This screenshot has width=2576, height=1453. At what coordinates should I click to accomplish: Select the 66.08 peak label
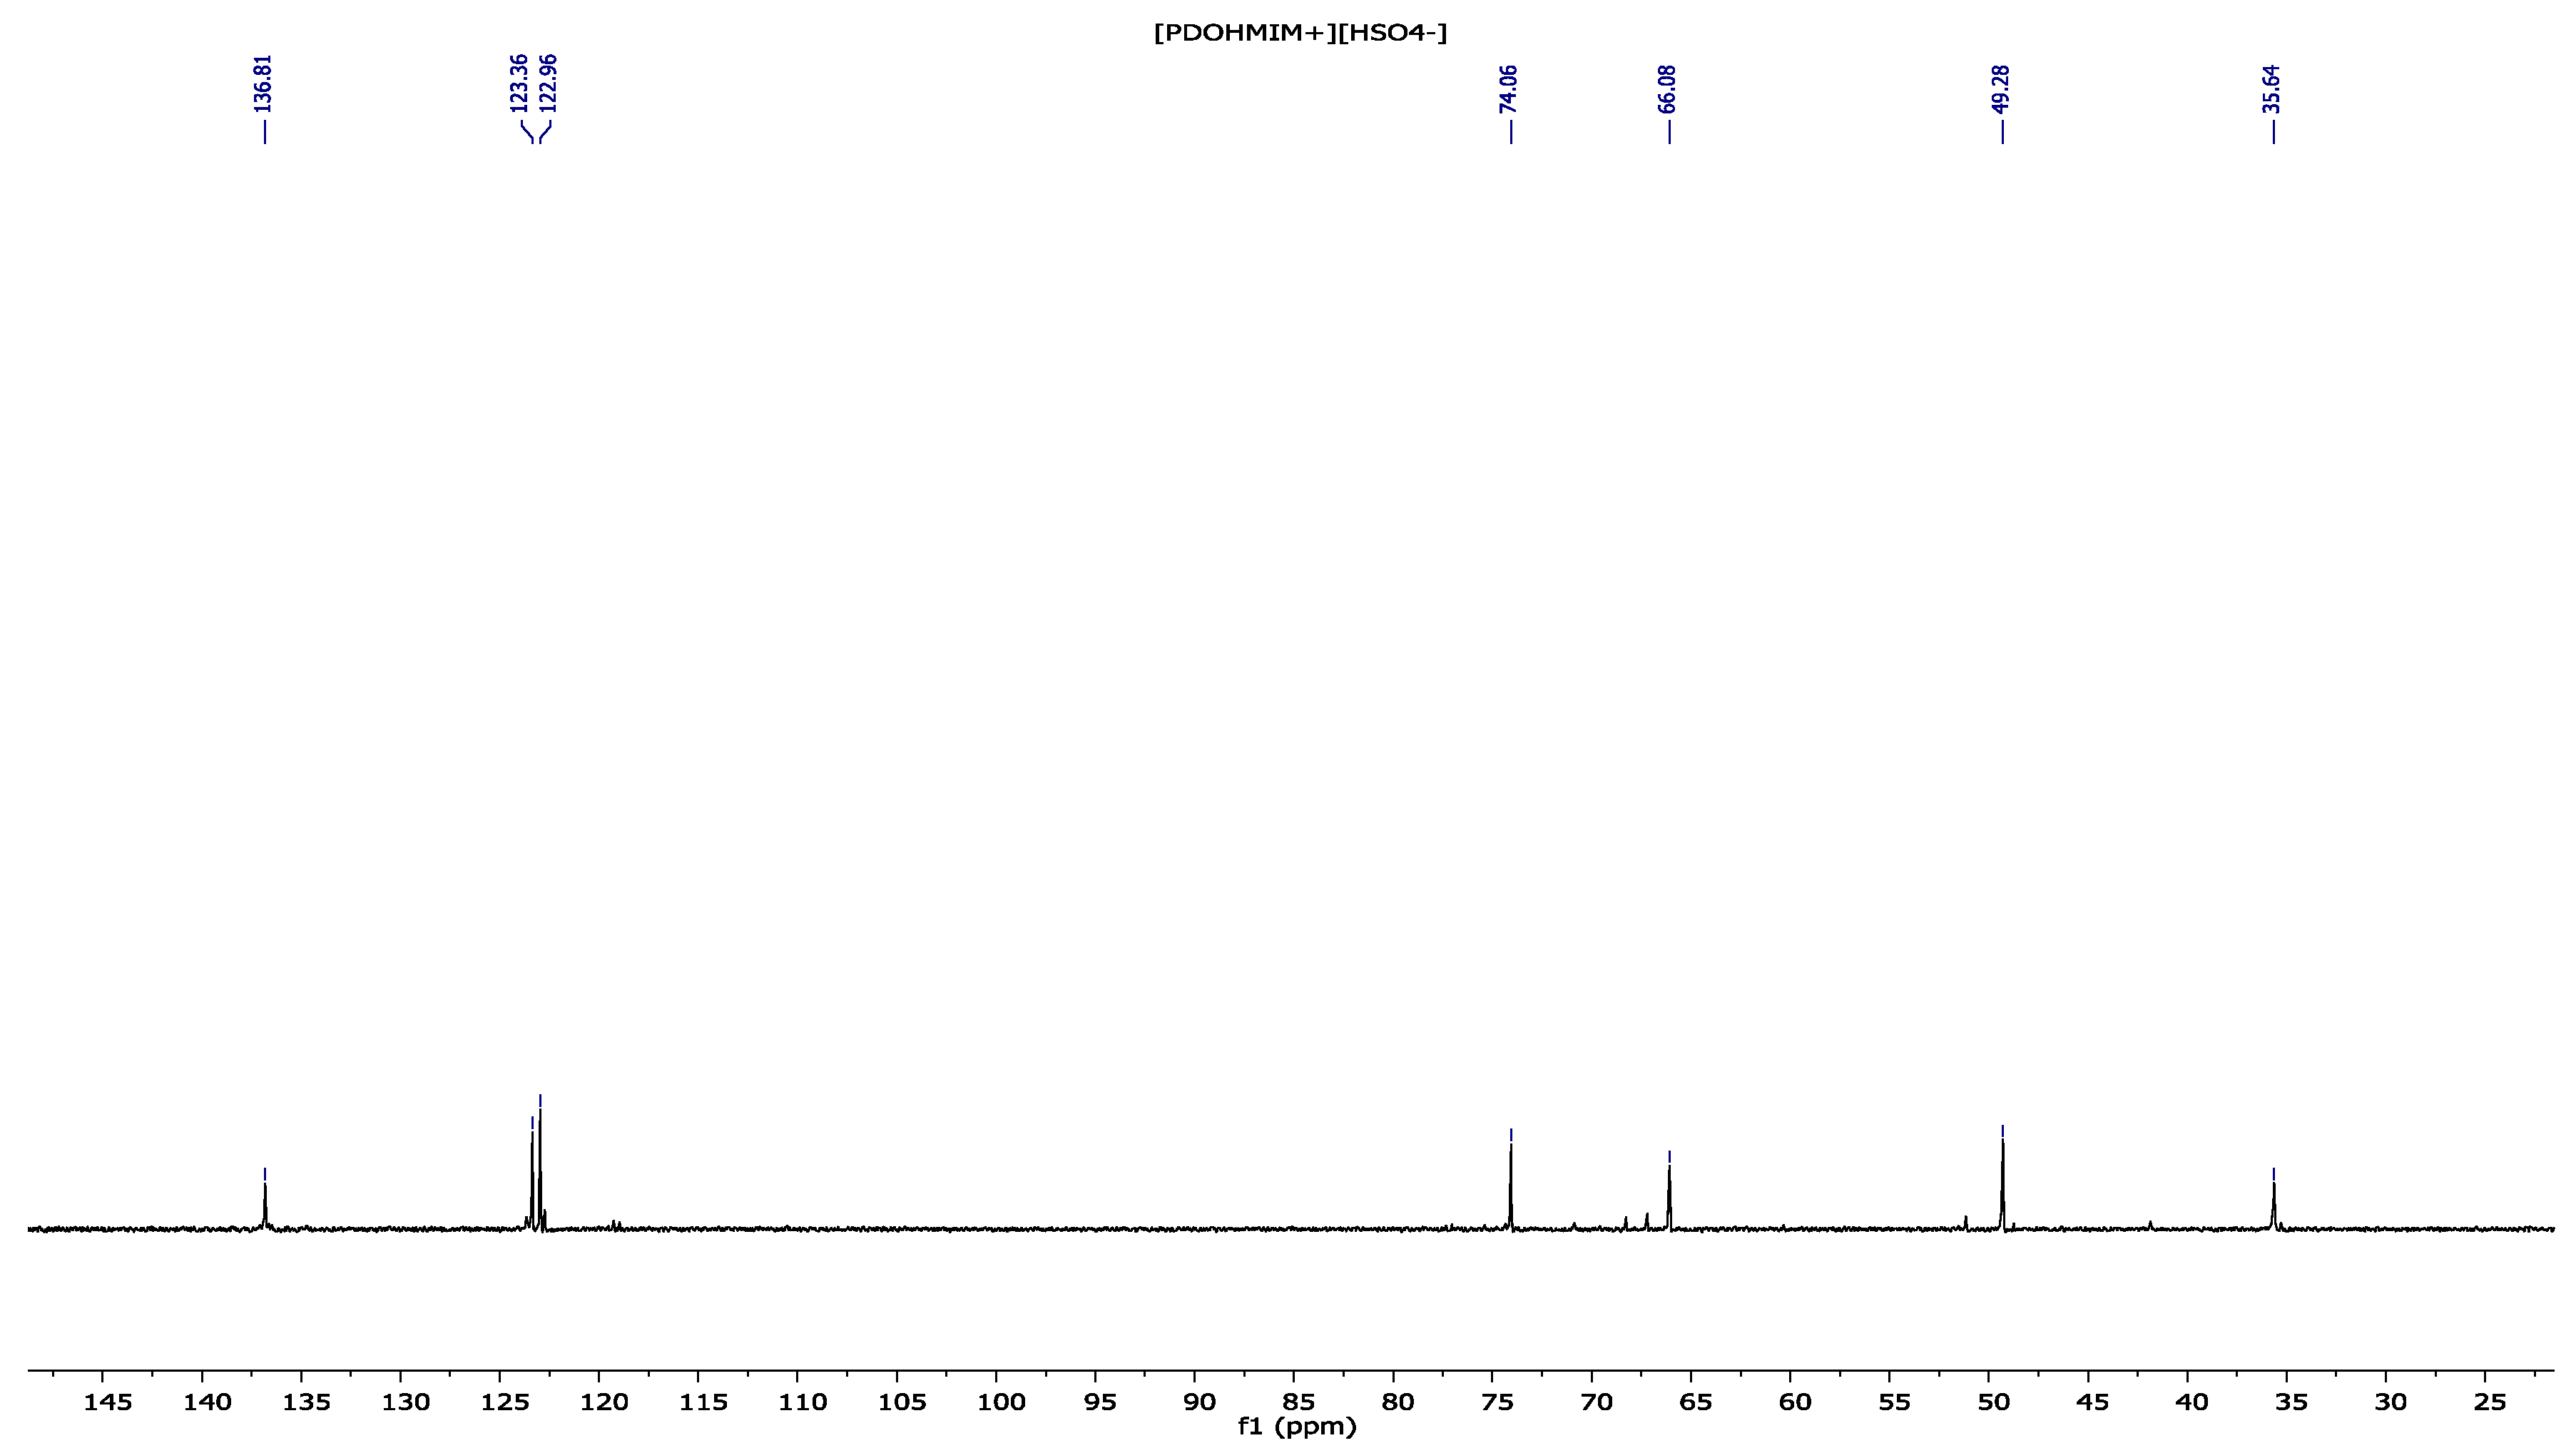[1667, 88]
